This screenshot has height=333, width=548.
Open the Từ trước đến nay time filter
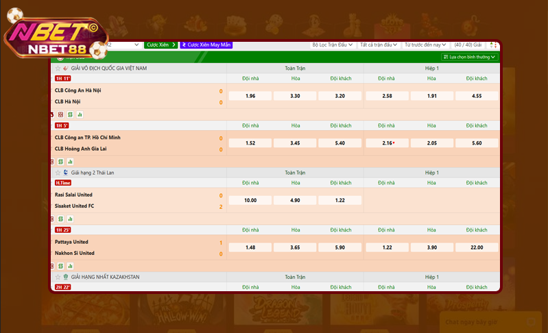(x=425, y=45)
